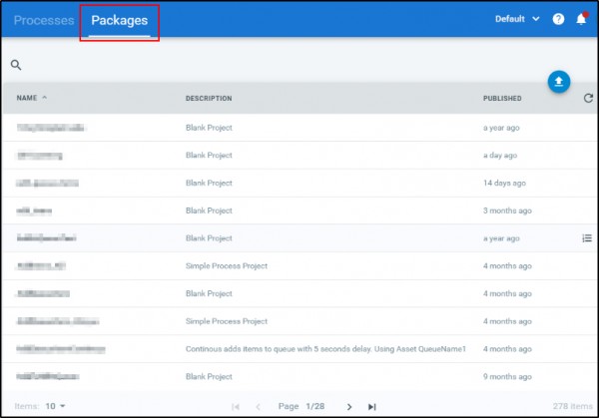Select the package published 14 days ago
The height and width of the screenshot is (418, 599).
(x=48, y=184)
